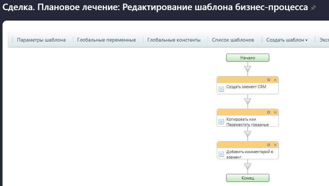Go to 'Список шаблонов'
Screen dimensions: 329x186
(x=233, y=40)
